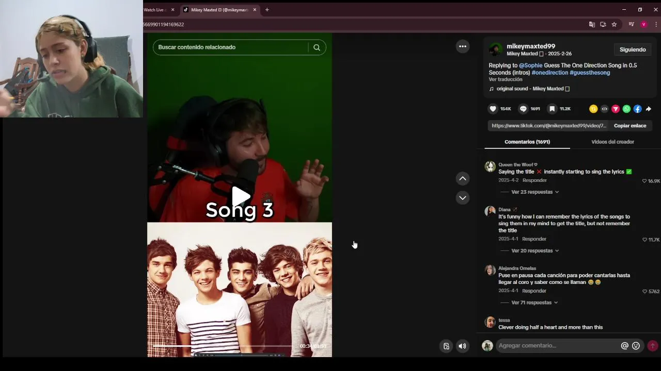The width and height of the screenshot is (661, 371).
Task: Open tessa's commenter avatar
Action: coord(490,322)
